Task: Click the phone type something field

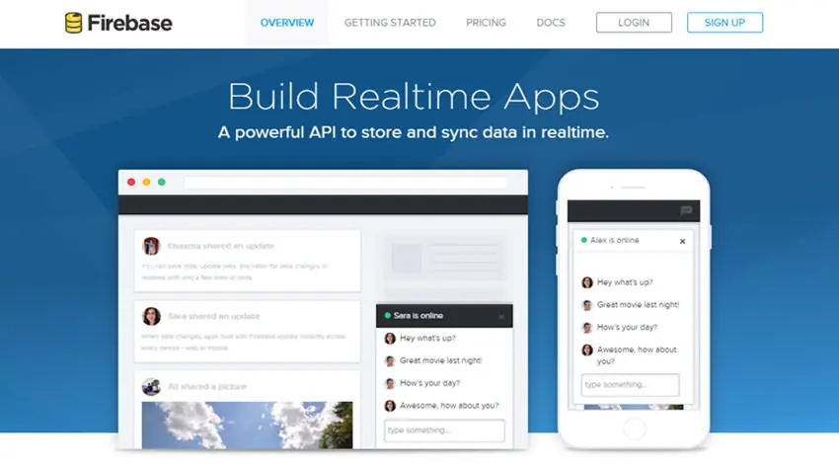Action: 631,385
